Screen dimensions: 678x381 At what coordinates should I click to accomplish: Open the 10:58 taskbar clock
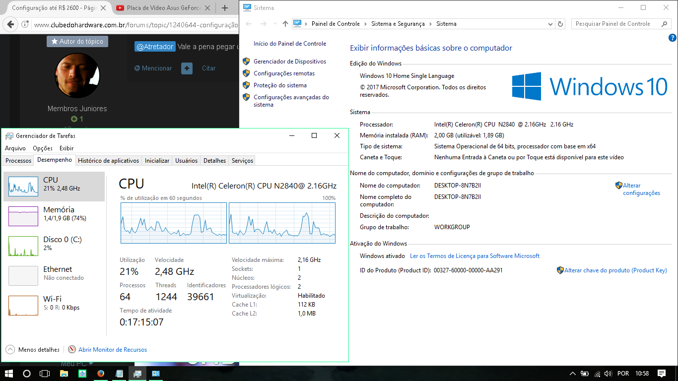coord(642,374)
